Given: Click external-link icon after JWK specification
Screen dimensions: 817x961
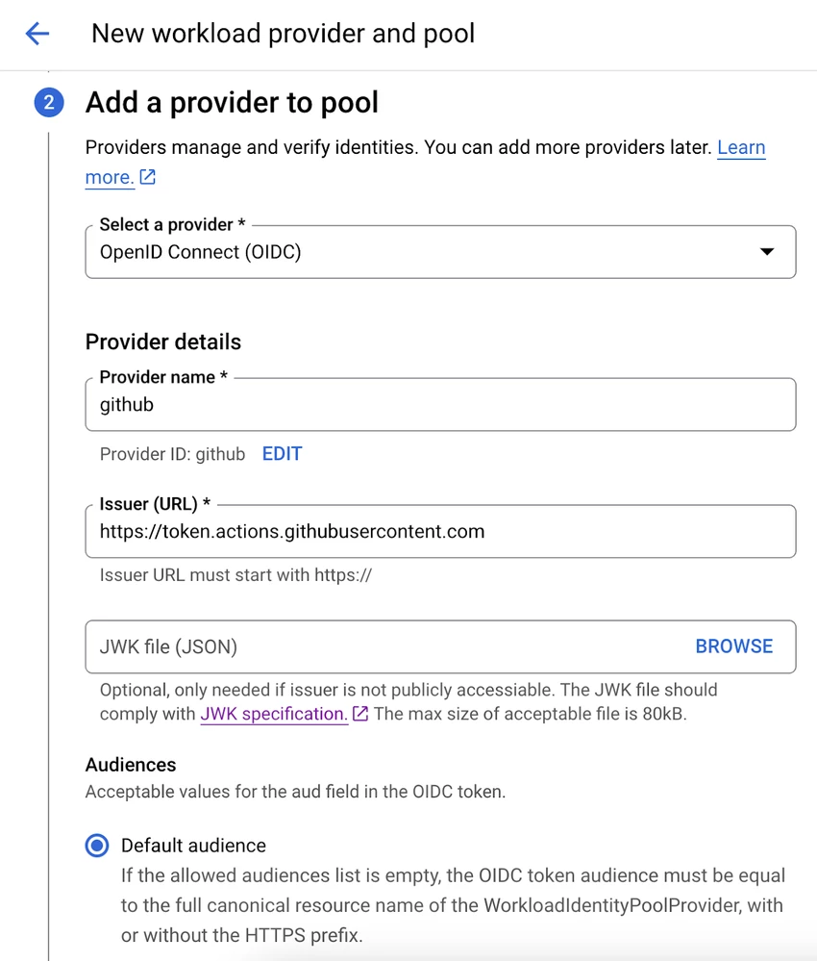Looking at the screenshot, I should coord(360,714).
